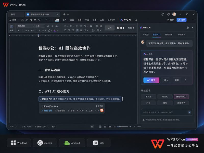204x153 pixels.
Task: Open WPS AI panel settings gear
Action: click(x=188, y=28)
